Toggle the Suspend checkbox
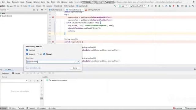 [x=27, y=54]
